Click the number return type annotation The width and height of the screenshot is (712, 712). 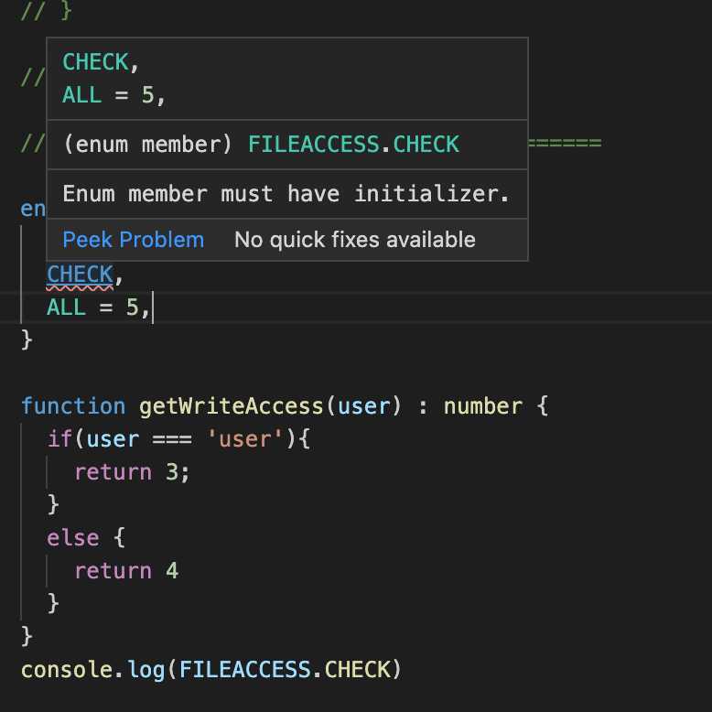coord(483,406)
